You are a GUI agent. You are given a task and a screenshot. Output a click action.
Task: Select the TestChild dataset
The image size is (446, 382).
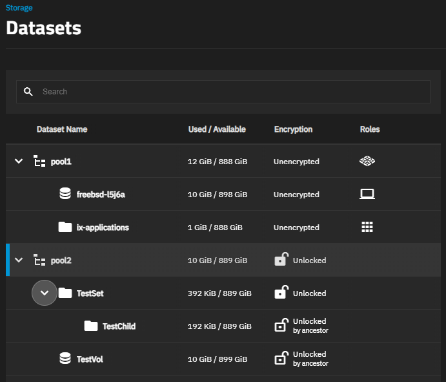[x=119, y=326]
